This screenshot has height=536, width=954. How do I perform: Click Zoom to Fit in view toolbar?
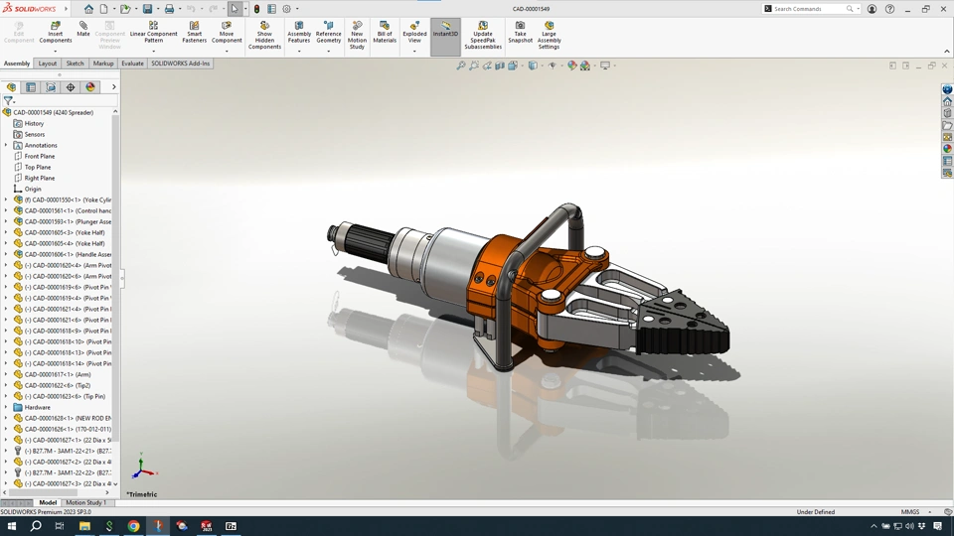[461, 66]
